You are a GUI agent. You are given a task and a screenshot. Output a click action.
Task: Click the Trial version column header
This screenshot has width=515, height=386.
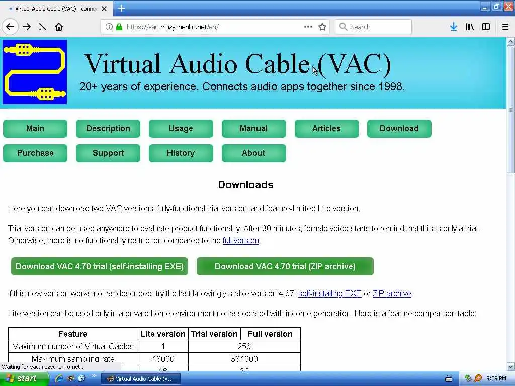[214, 334]
